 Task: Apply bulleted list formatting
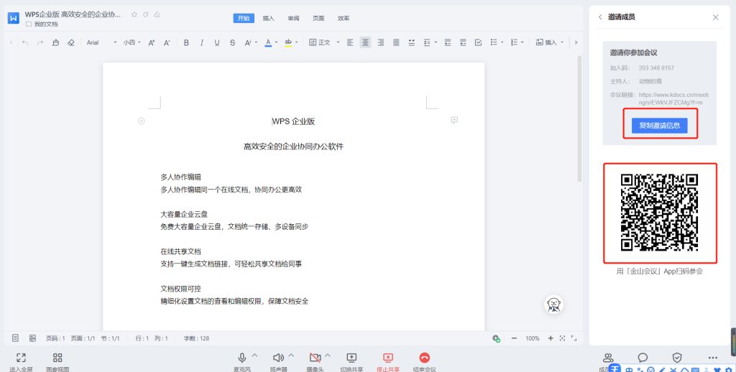494,42
